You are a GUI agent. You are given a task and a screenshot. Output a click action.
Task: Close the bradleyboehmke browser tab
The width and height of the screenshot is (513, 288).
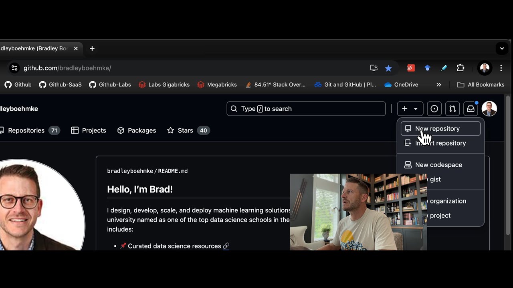coord(76,48)
